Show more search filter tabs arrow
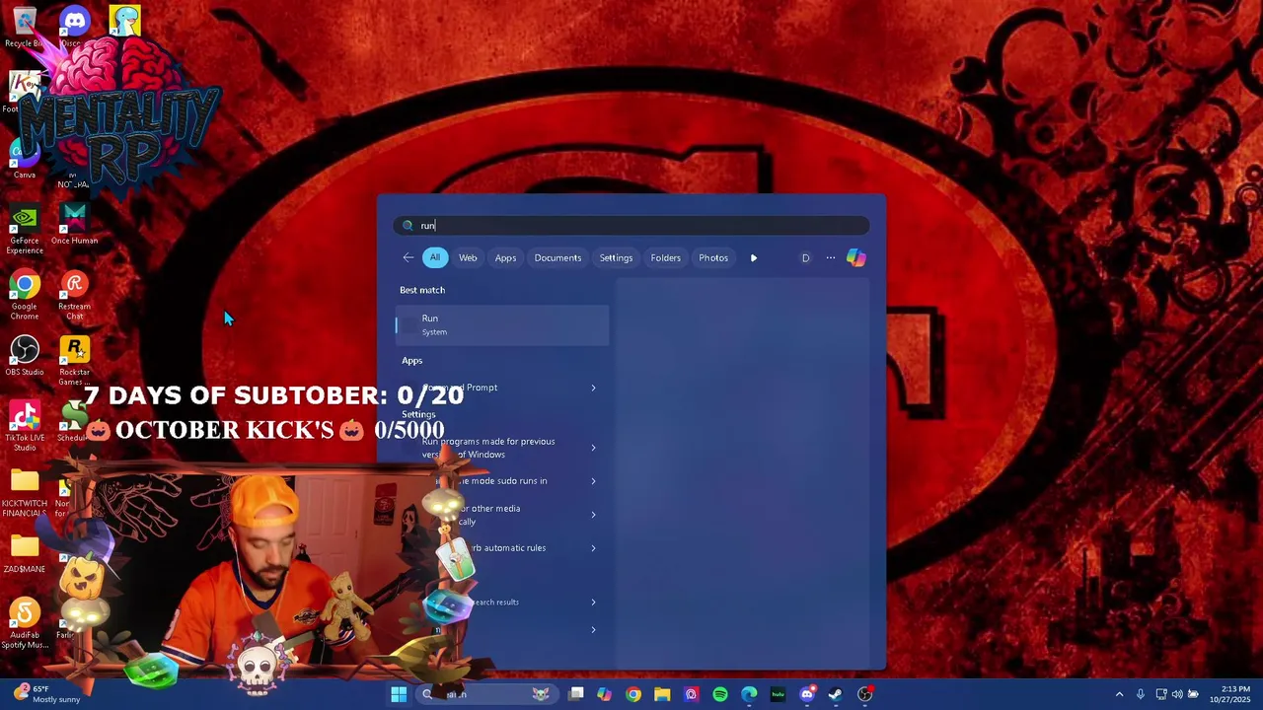Screen dimensions: 1263x710 point(754,258)
